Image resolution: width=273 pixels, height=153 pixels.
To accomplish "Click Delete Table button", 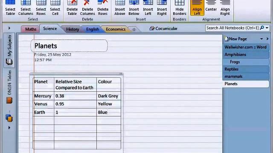I will click(72, 8).
